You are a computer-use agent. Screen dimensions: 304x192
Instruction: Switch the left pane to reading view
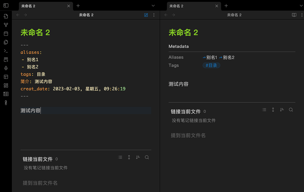tap(146, 15)
